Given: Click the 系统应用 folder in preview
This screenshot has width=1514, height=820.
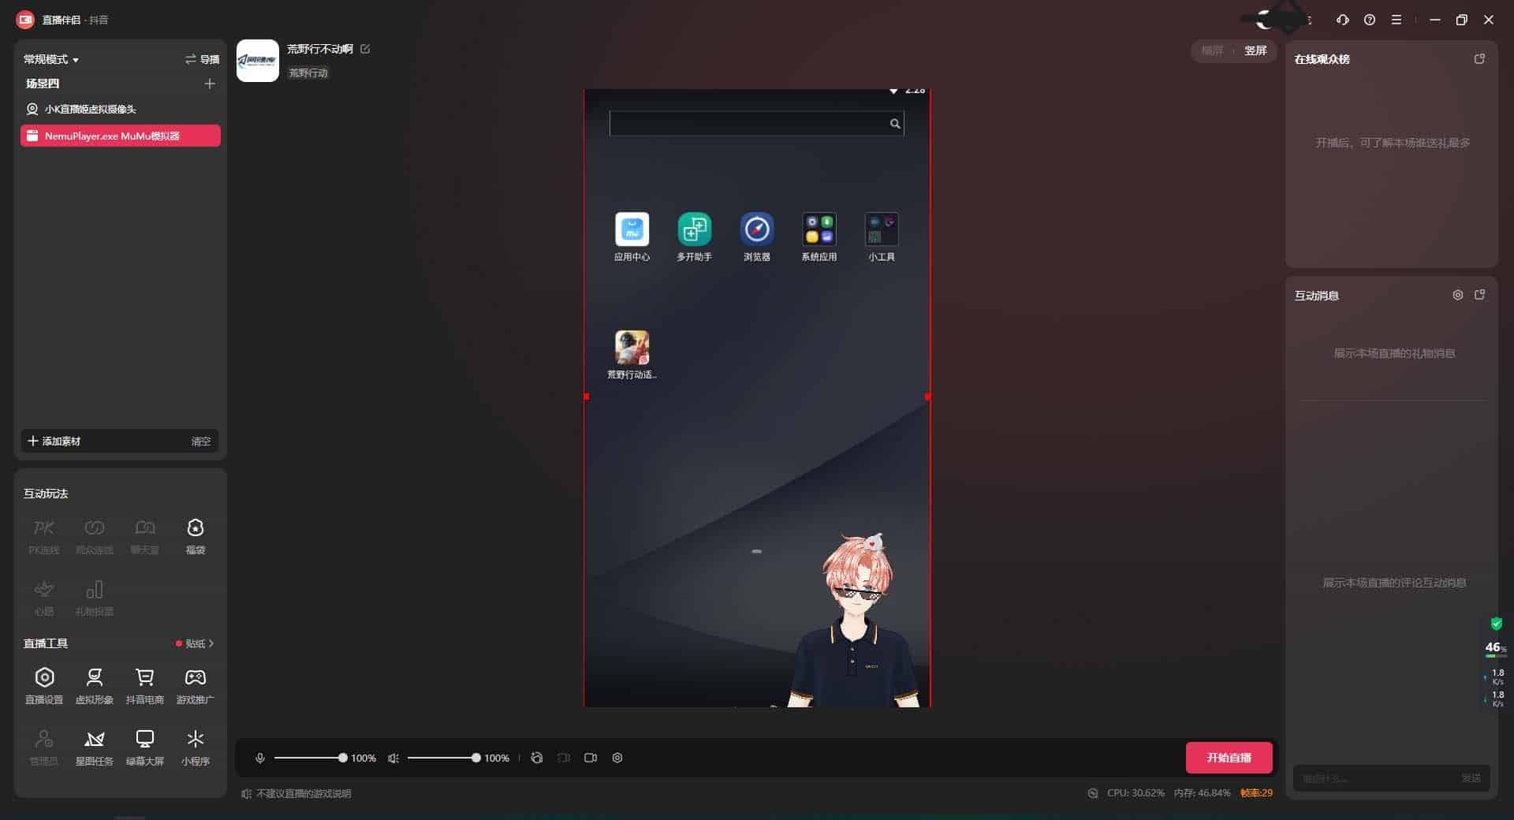Looking at the screenshot, I should pos(819,237).
